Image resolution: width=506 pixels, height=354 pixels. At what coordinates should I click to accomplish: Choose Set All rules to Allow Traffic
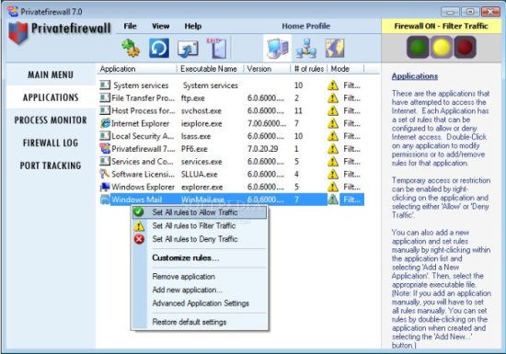click(x=200, y=212)
